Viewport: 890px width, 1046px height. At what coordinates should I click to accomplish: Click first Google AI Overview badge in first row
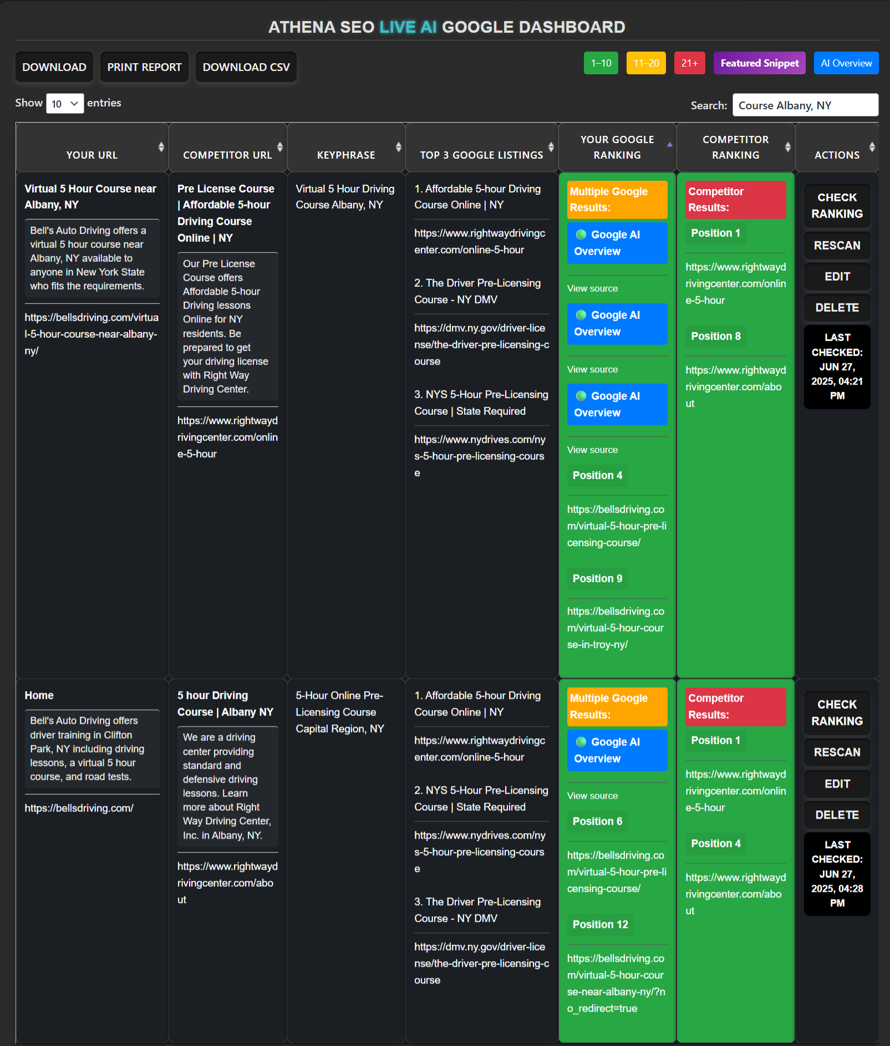(617, 243)
